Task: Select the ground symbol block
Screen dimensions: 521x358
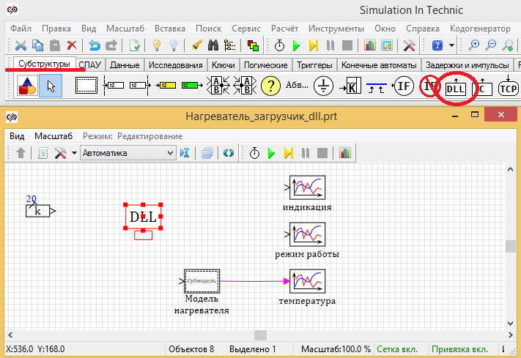Action: tap(323, 86)
